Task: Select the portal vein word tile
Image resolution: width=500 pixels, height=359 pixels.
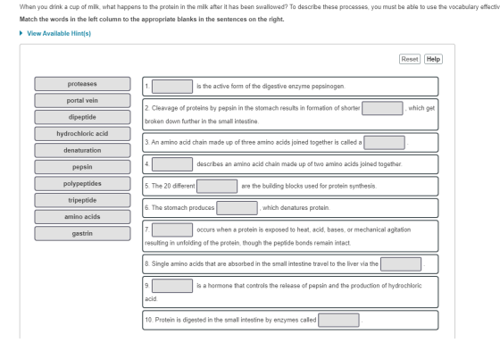Action: [x=82, y=100]
